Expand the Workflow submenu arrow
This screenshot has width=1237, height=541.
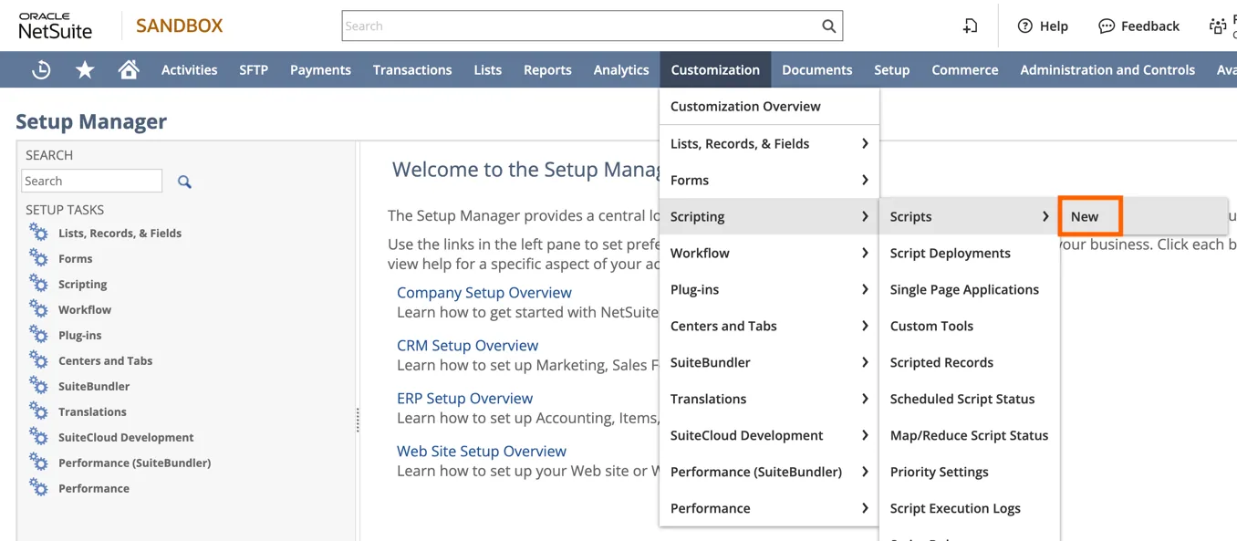click(864, 253)
